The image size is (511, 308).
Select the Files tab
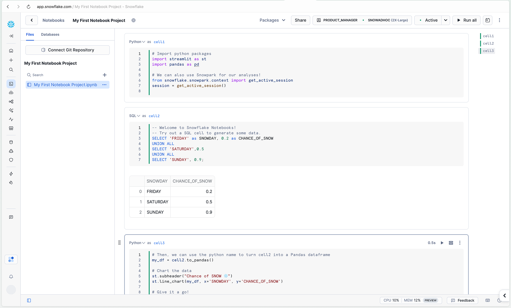point(30,34)
